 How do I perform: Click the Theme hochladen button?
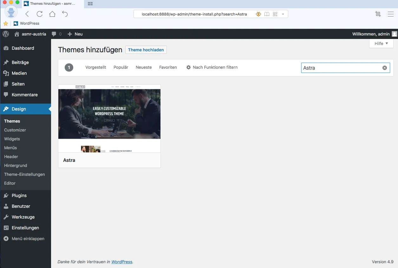pyautogui.click(x=146, y=50)
